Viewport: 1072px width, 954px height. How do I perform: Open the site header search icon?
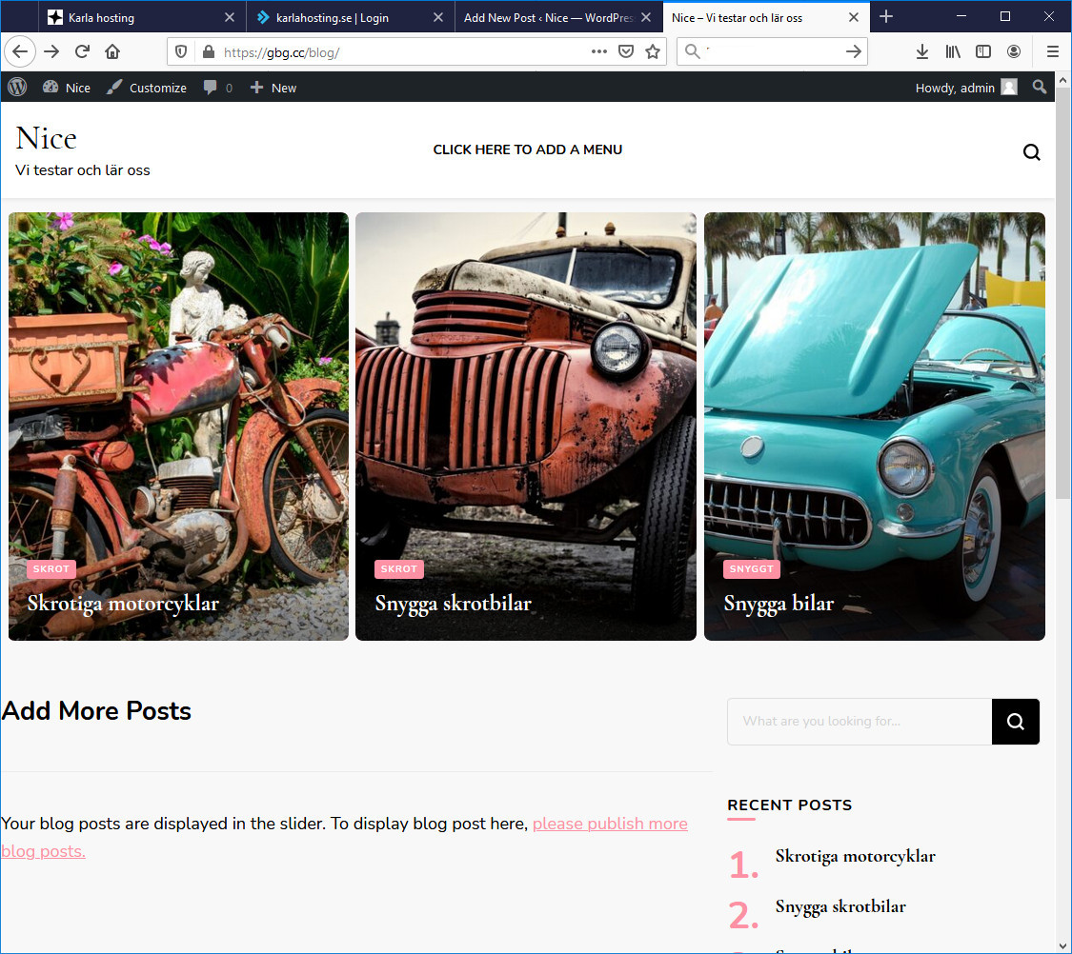coord(1032,152)
